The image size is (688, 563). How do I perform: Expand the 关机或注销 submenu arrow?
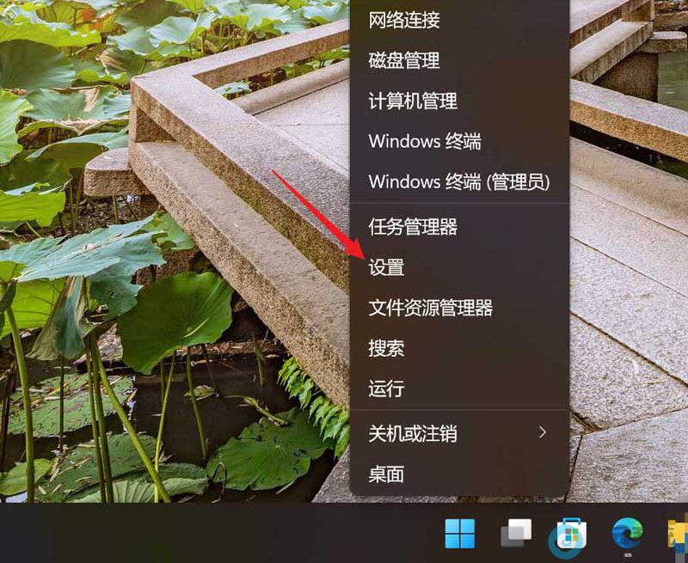(x=543, y=432)
